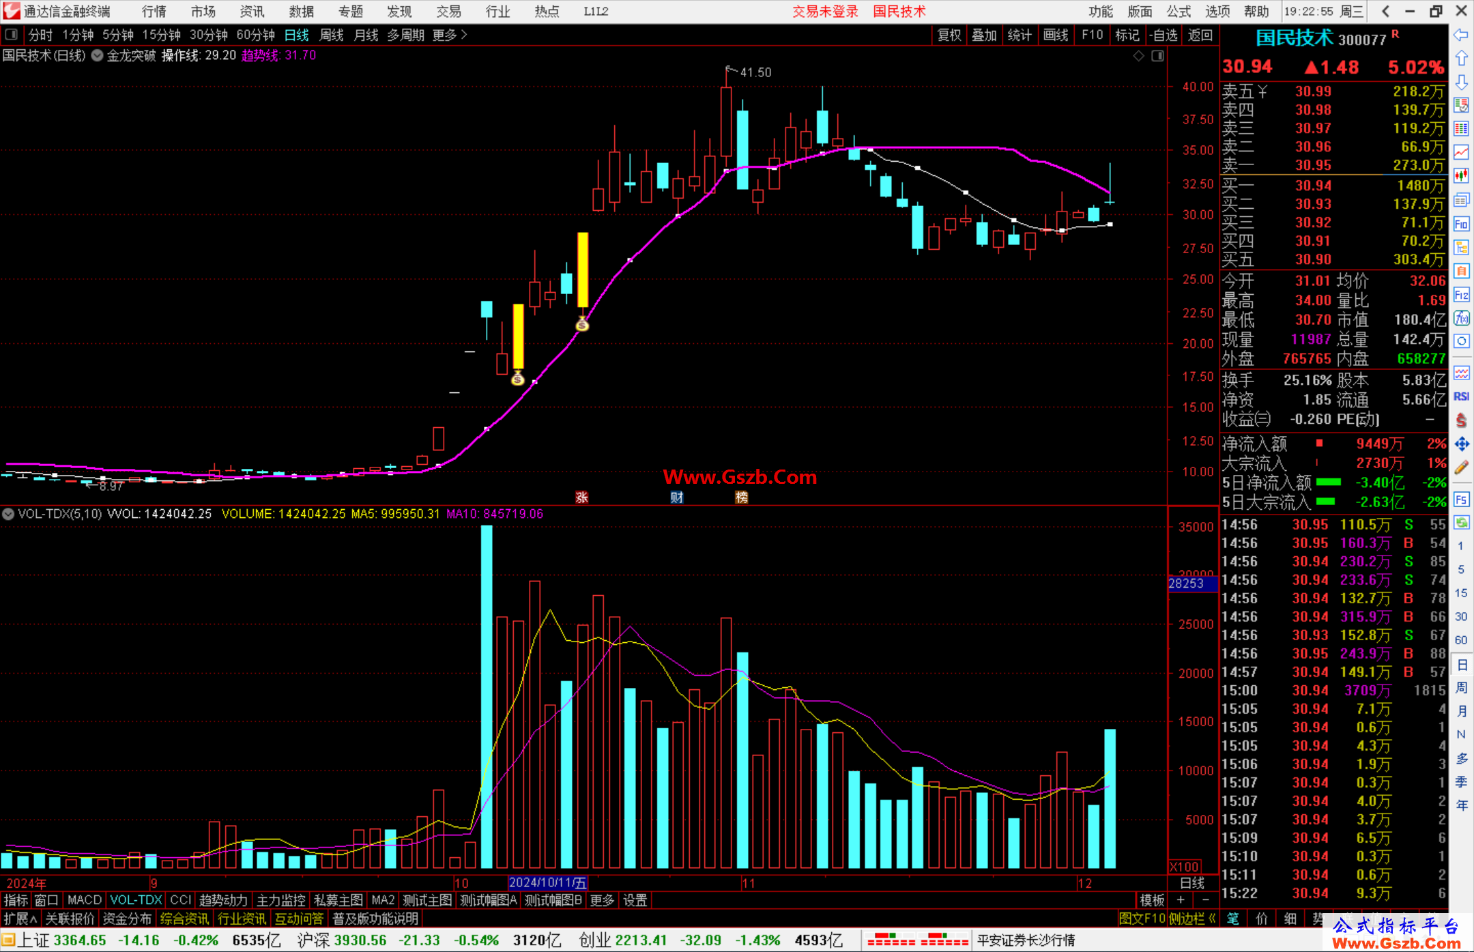Image resolution: width=1474 pixels, height=952 pixels.
Task: Click the wavy lines indicator sidebar icon
Action: [x=1461, y=373]
